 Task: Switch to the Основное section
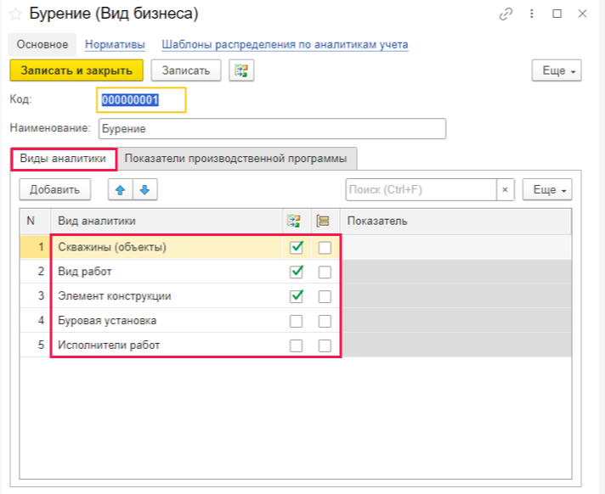click(42, 44)
